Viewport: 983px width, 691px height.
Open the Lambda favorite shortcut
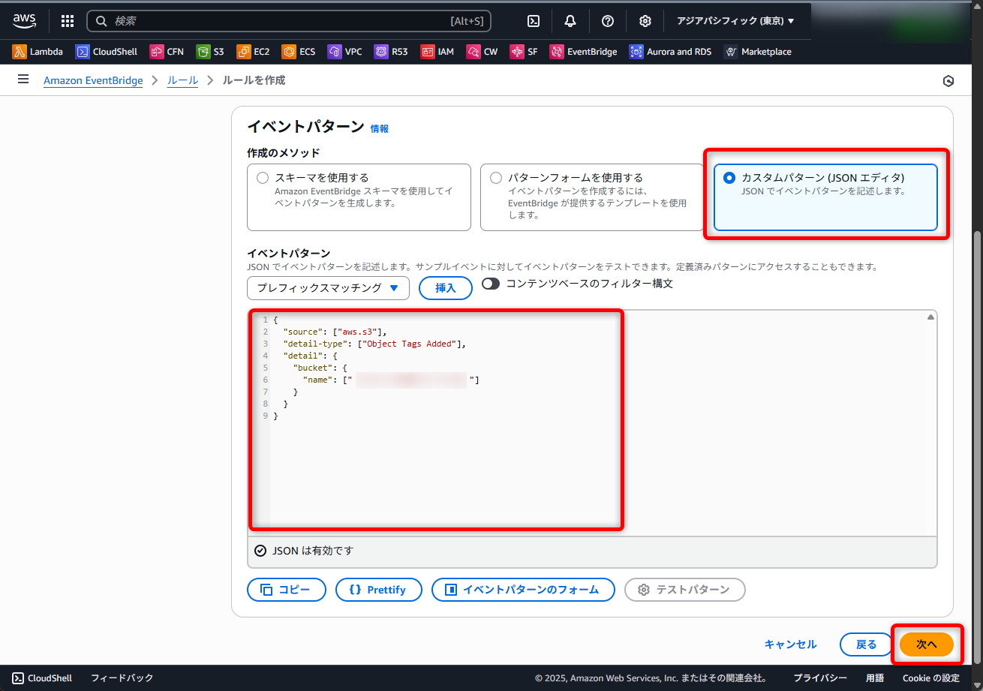pos(38,52)
